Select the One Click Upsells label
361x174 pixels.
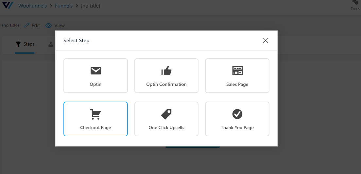coord(166,127)
